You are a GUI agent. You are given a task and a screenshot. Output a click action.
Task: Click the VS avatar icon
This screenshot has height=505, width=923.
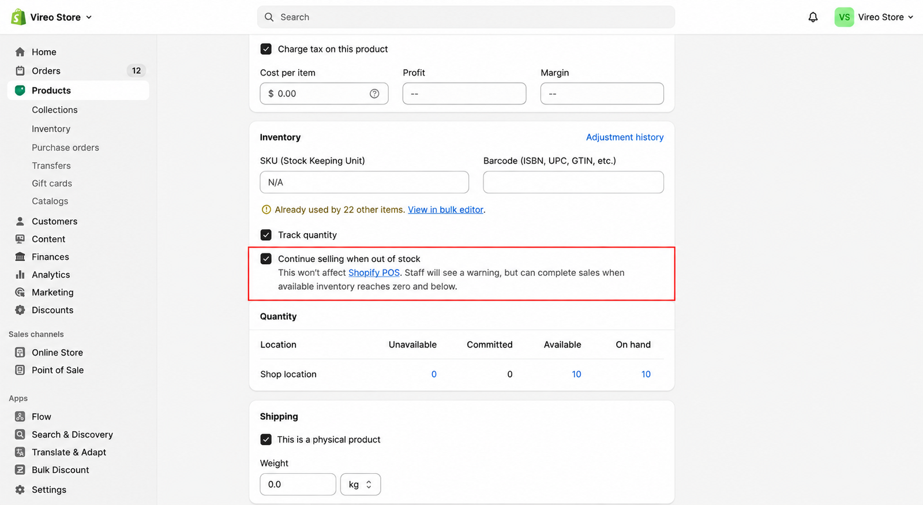tap(844, 17)
